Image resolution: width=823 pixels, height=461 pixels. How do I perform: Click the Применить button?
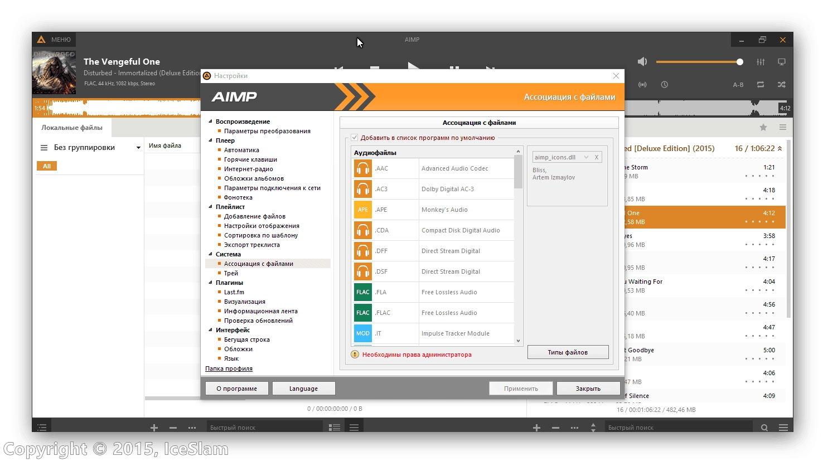tap(521, 389)
